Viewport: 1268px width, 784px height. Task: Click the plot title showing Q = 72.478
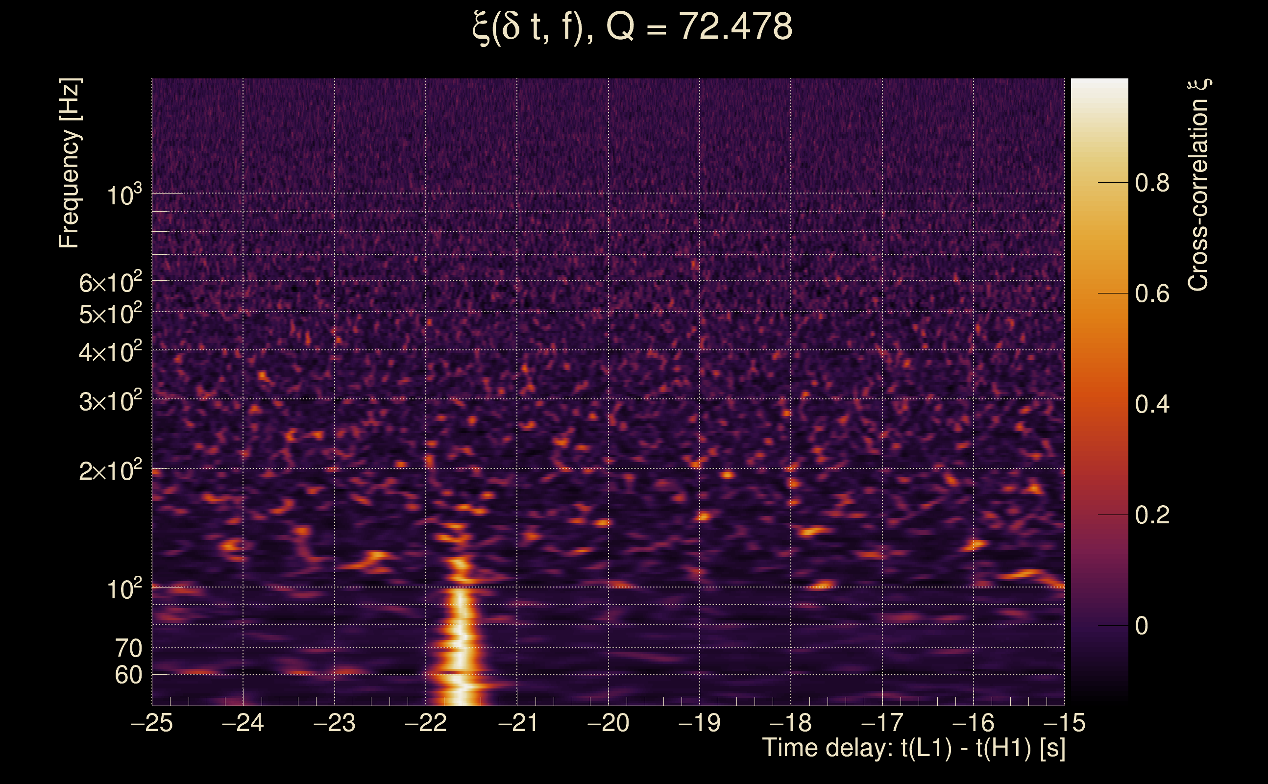[633, 27]
